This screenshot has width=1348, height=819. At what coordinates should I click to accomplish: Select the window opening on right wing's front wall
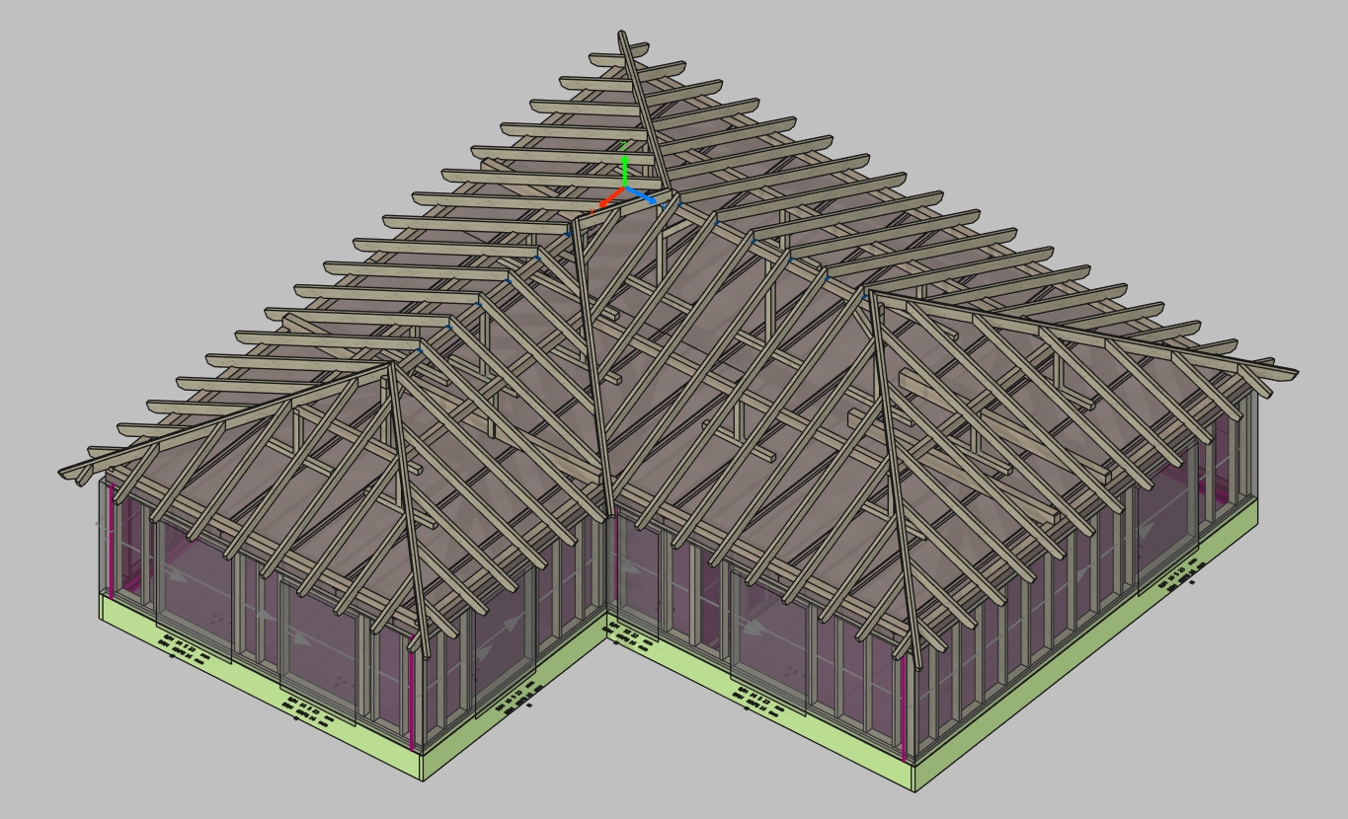(x=769, y=639)
